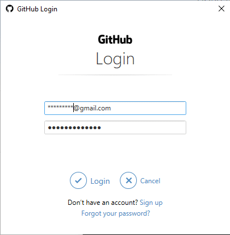Close the GitHub Login dialog window
The width and height of the screenshot is (230, 235).
click(221, 9)
